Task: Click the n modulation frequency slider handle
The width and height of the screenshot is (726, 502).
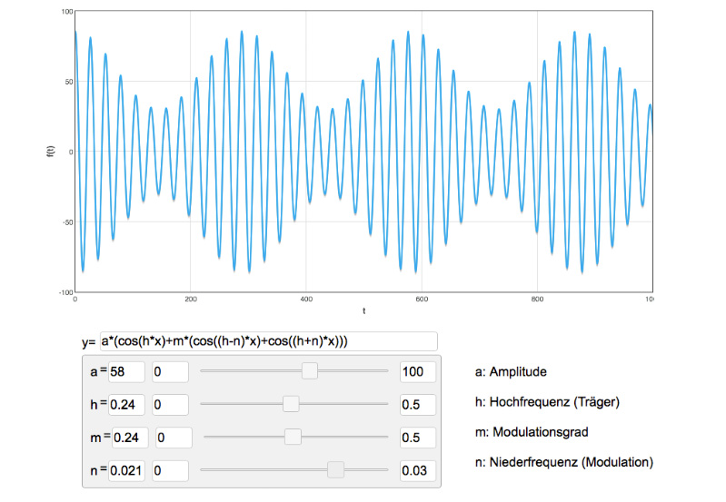Action: point(335,469)
